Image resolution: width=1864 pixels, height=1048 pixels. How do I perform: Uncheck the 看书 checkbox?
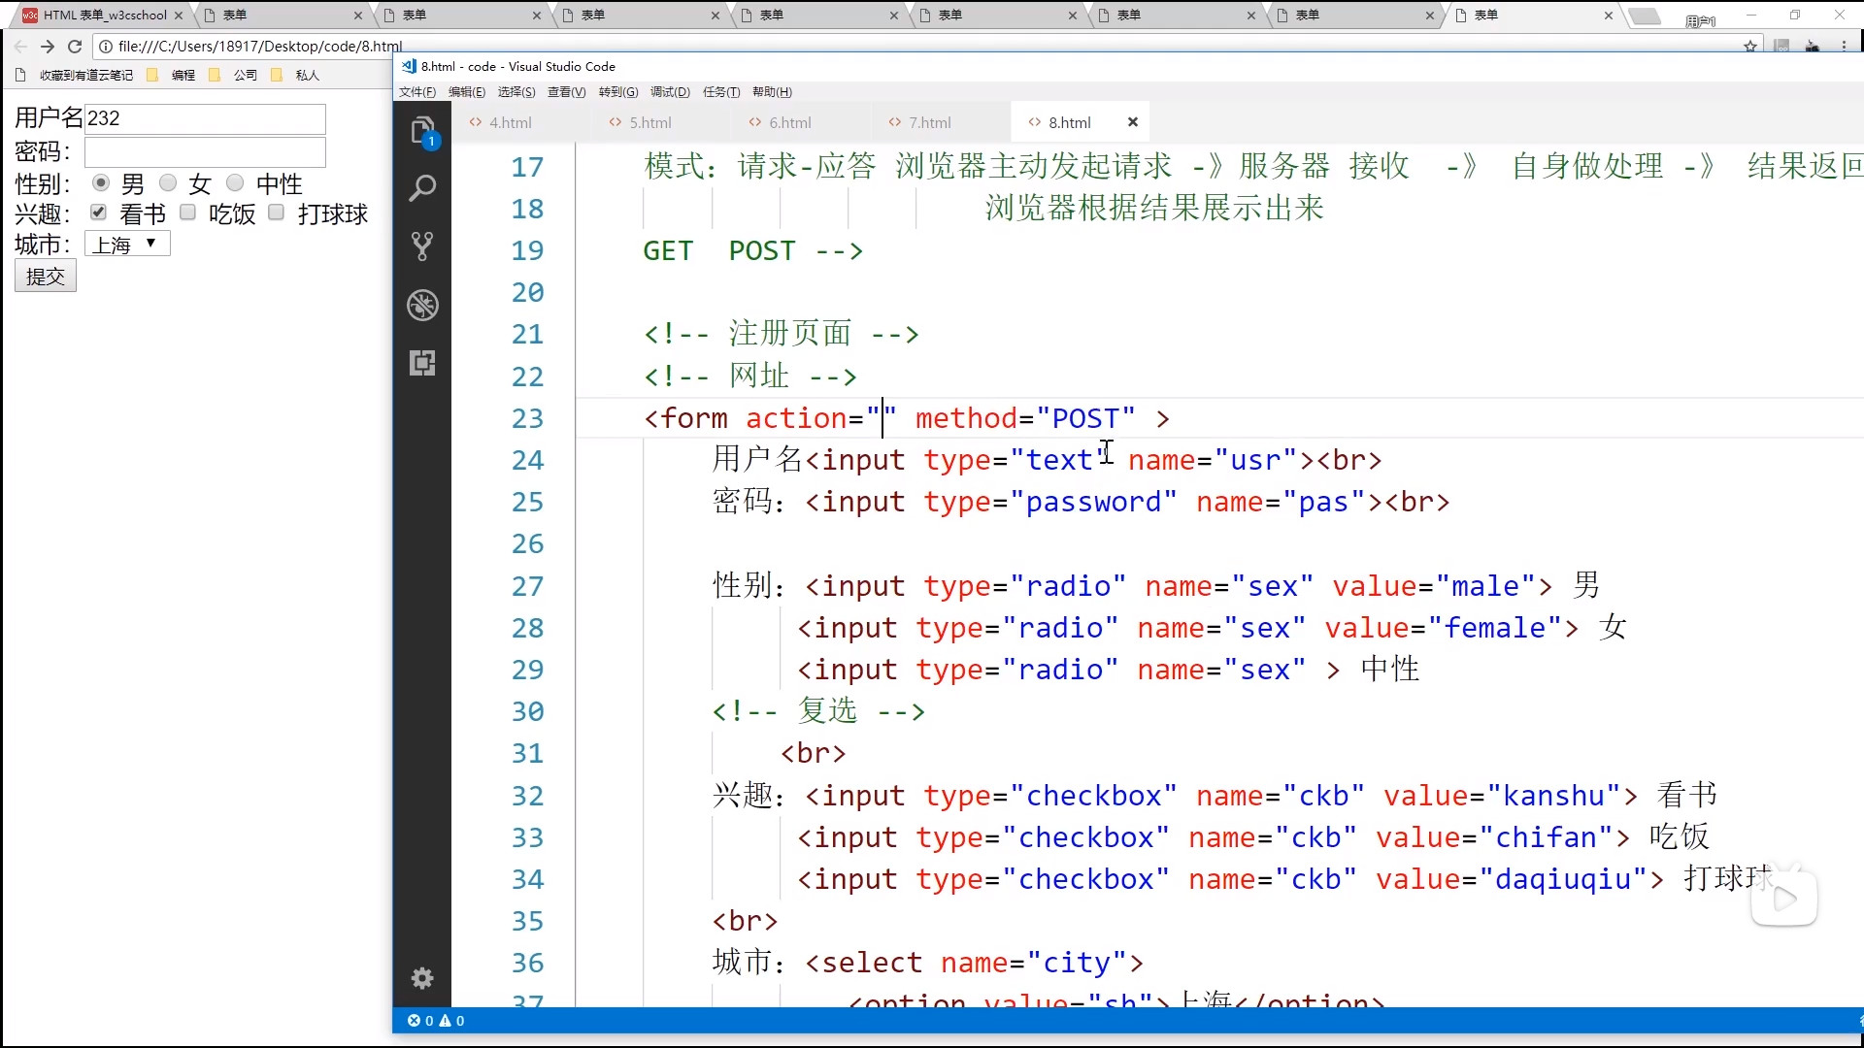(98, 213)
